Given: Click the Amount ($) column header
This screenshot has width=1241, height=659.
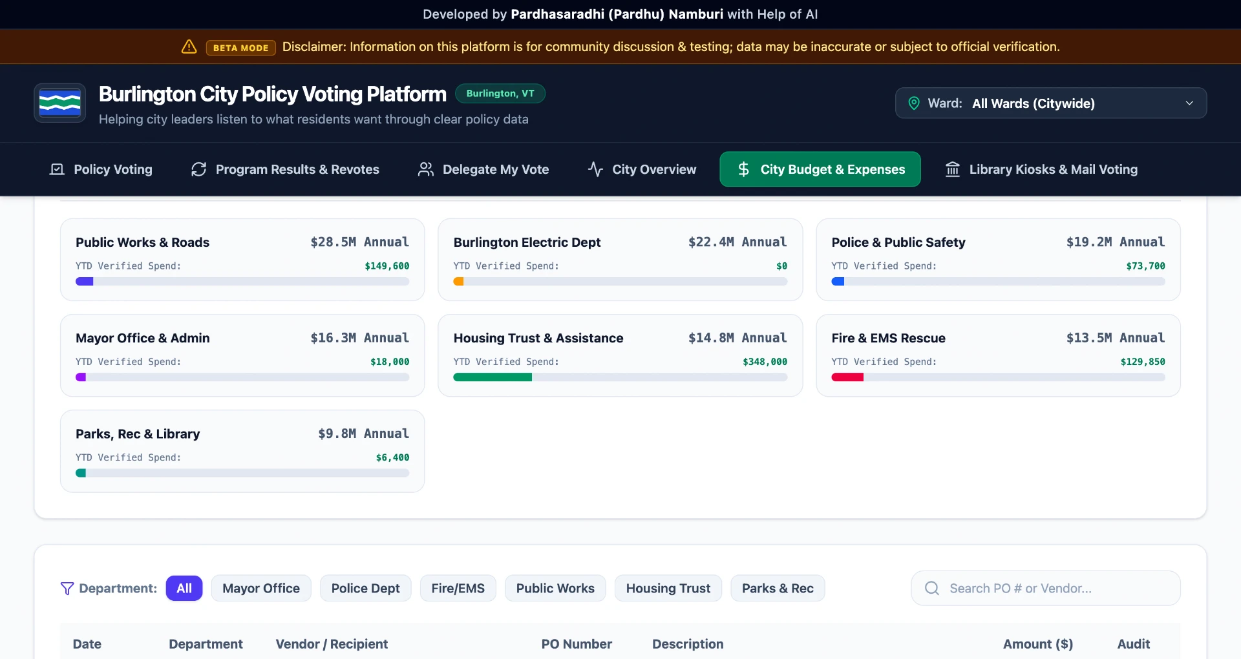Looking at the screenshot, I should pos(1038,644).
